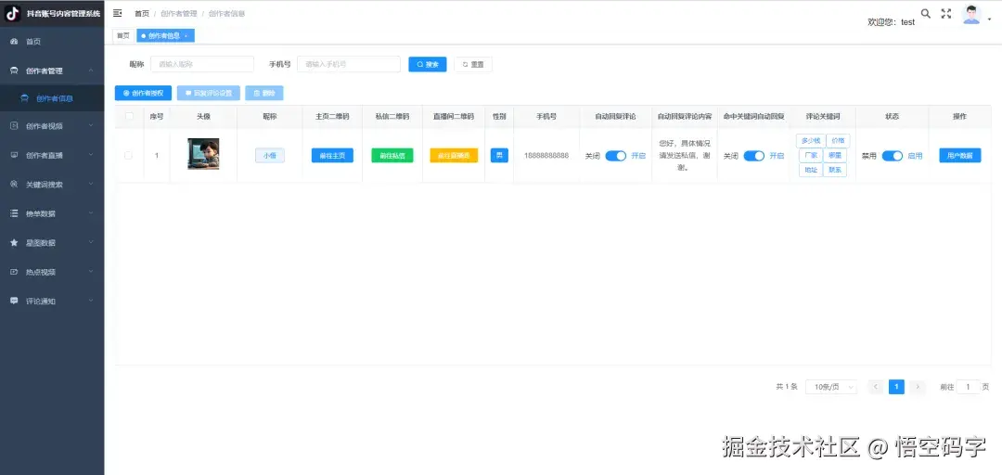Viewport: 1002px width, 475px height.
Task: Click the user avatar in top right
Action: pyautogui.click(x=971, y=15)
